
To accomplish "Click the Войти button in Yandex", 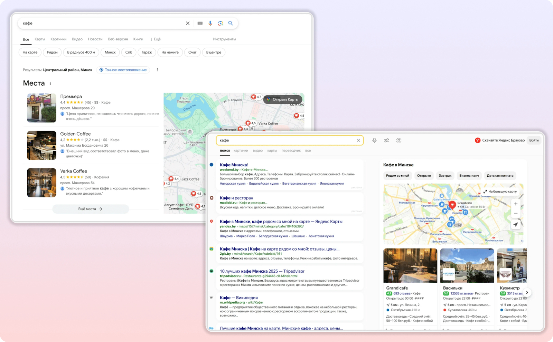I will pos(534,140).
